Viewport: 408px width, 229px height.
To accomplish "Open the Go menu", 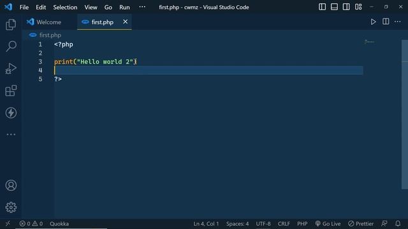I will pyautogui.click(x=108, y=7).
